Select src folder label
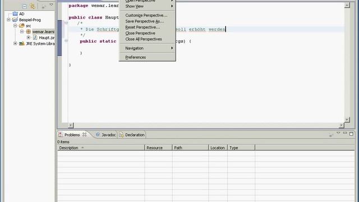This screenshot has width=359, height=202. [29, 26]
